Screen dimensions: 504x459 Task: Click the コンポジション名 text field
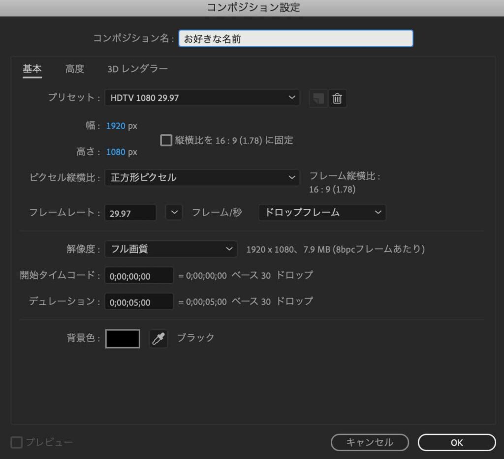click(x=296, y=38)
